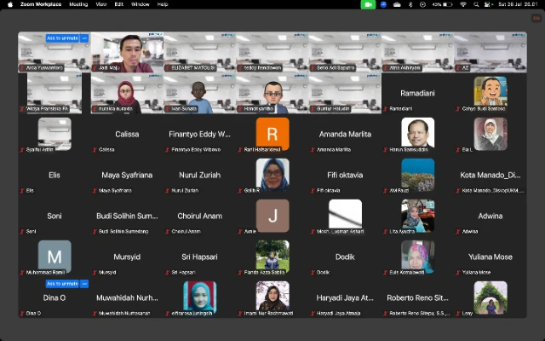The image size is (545, 341).
Task: Open the Apple menu
Action: 10,4
